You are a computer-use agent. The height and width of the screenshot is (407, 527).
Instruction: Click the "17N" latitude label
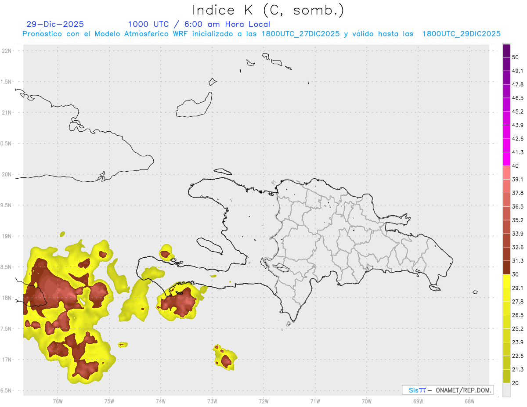(x=7, y=360)
